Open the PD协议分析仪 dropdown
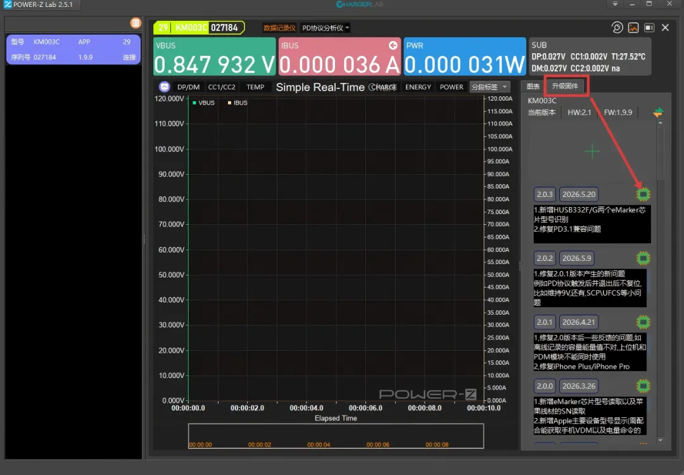The width and height of the screenshot is (684, 475). click(x=326, y=28)
